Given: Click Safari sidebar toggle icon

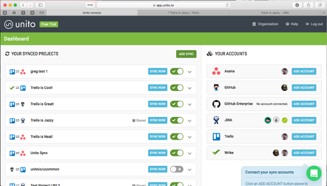Looking at the screenshot, I should 40,5.
